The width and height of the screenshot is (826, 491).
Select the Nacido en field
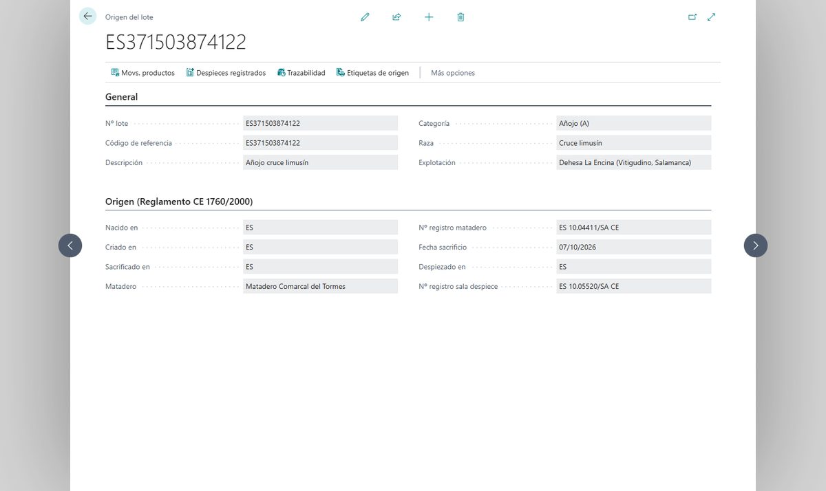point(321,228)
